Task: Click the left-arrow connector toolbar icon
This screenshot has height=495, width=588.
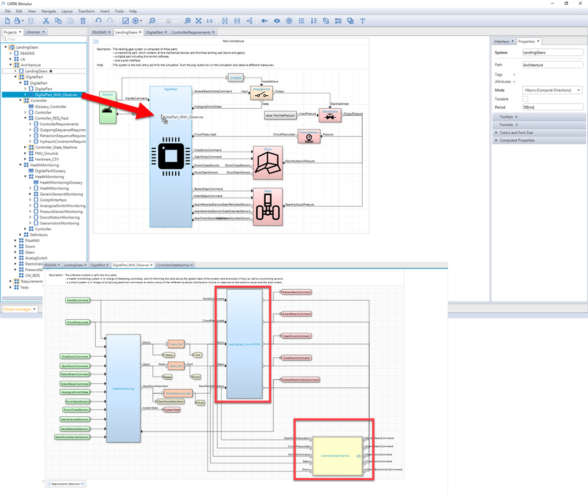Action: (x=265, y=21)
